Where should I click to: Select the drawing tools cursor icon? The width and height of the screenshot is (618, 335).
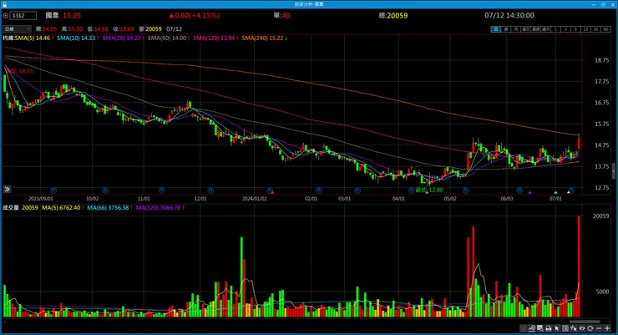point(574,328)
